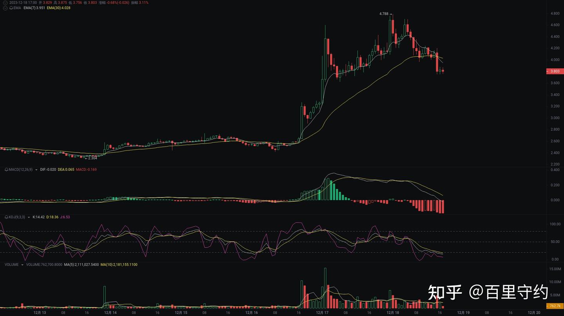Open the KDJ(9,3,3) dropdown arrow
564x316 pixels.
click(29, 217)
